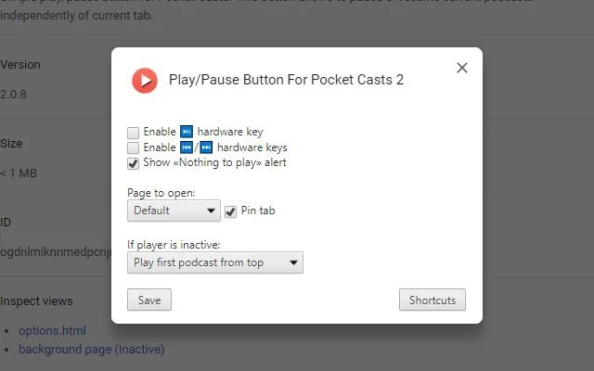Click the play/pause hardware key icon
Viewport: 594px width, 371px height.
(x=186, y=132)
